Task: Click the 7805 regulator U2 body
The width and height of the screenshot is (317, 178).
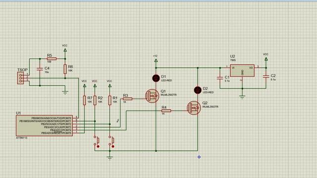Action: 242,70
